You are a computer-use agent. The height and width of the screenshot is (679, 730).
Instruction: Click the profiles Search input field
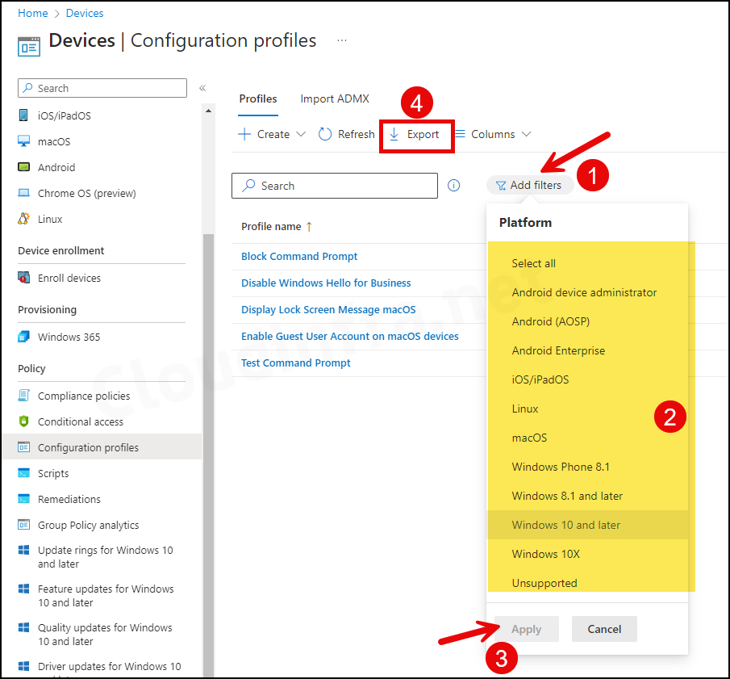pyautogui.click(x=335, y=186)
